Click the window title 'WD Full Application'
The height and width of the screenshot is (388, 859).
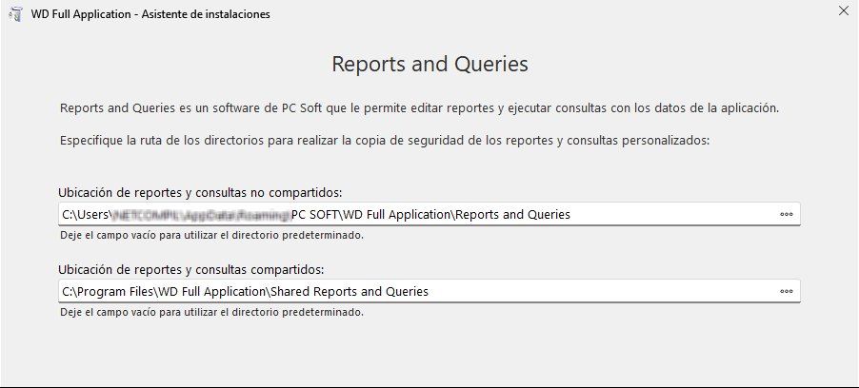coord(150,14)
